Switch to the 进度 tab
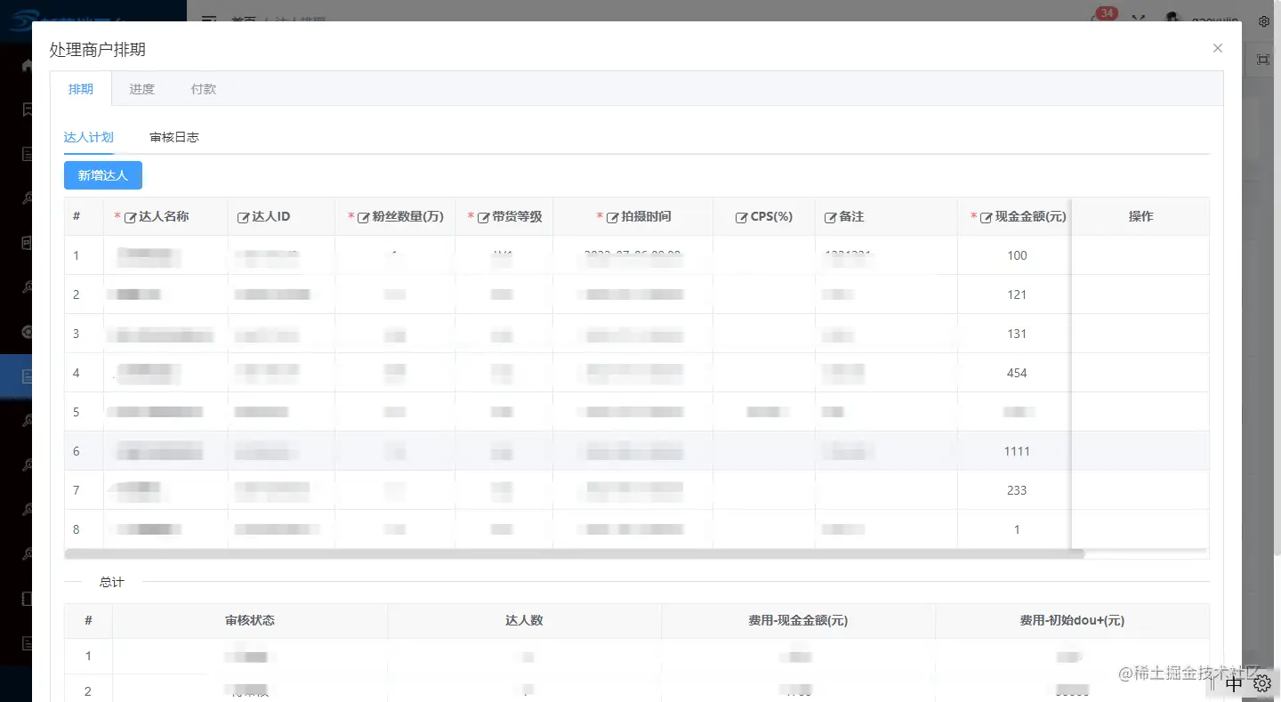 tap(141, 89)
